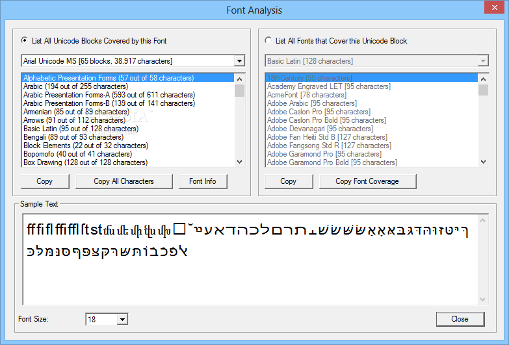Image resolution: width=509 pixels, height=345 pixels.
Task: Select Alphabetic Presentation Forms block
Action: (128, 78)
